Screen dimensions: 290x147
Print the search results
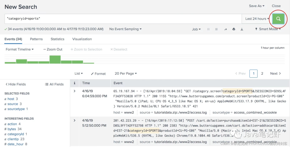[x=234, y=29]
